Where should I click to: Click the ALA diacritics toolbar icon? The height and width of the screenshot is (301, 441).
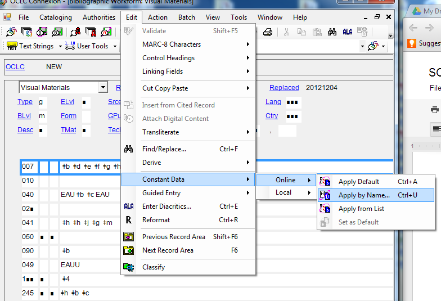[348, 32]
